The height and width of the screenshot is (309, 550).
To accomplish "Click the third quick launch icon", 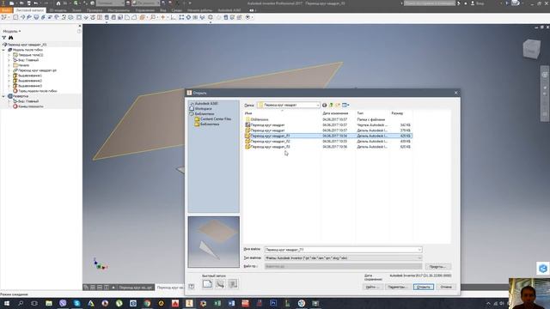I will click(x=233, y=284).
